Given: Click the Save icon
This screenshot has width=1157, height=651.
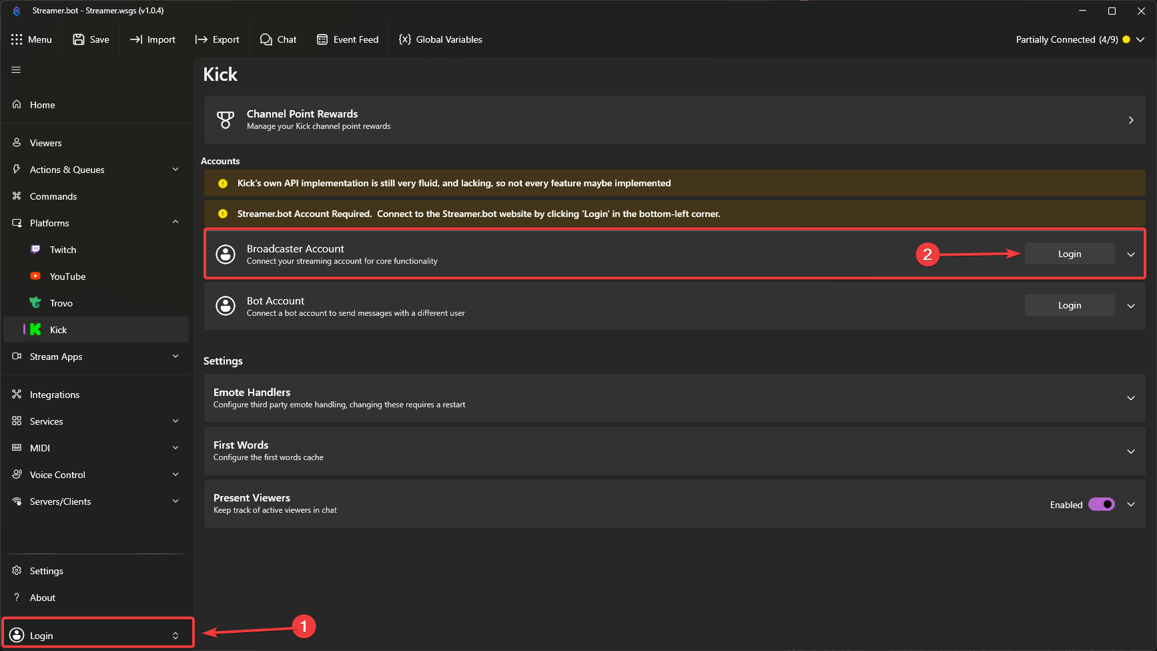Looking at the screenshot, I should 79,39.
